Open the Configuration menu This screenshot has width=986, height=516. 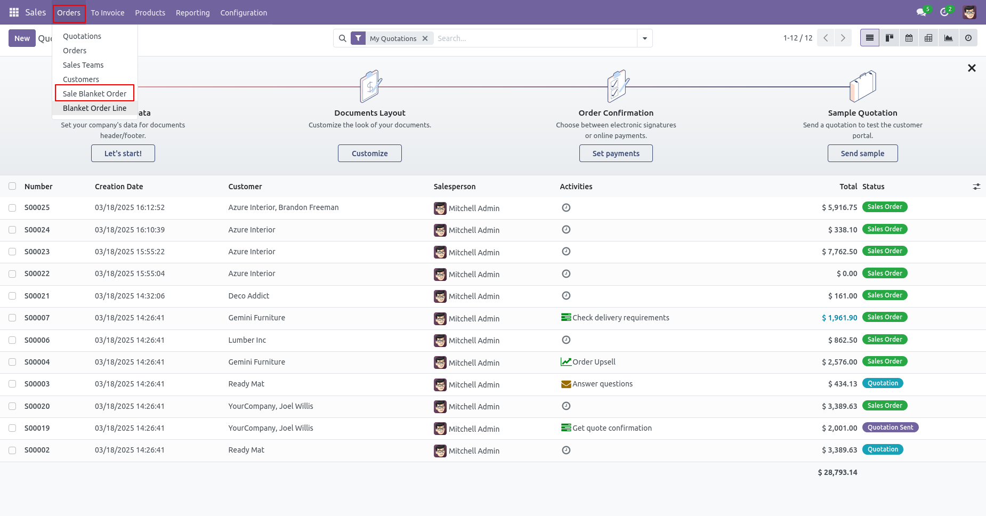[244, 12]
